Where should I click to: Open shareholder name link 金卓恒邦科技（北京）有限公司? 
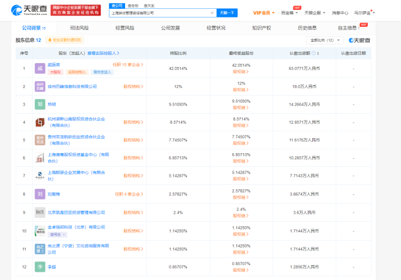(76, 227)
